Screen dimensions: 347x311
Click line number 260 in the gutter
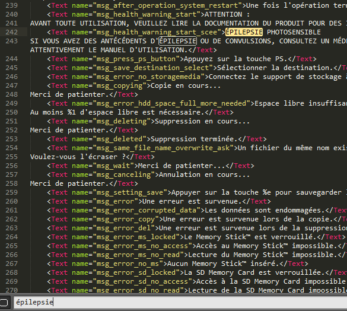pos(11,201)
